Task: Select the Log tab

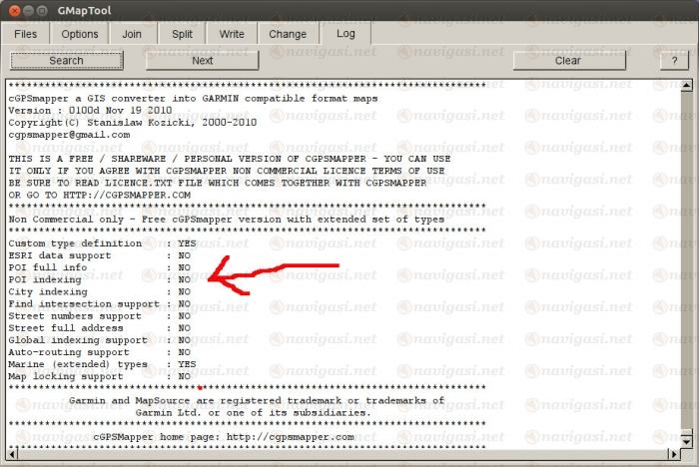Action: [x=346, y=34]
